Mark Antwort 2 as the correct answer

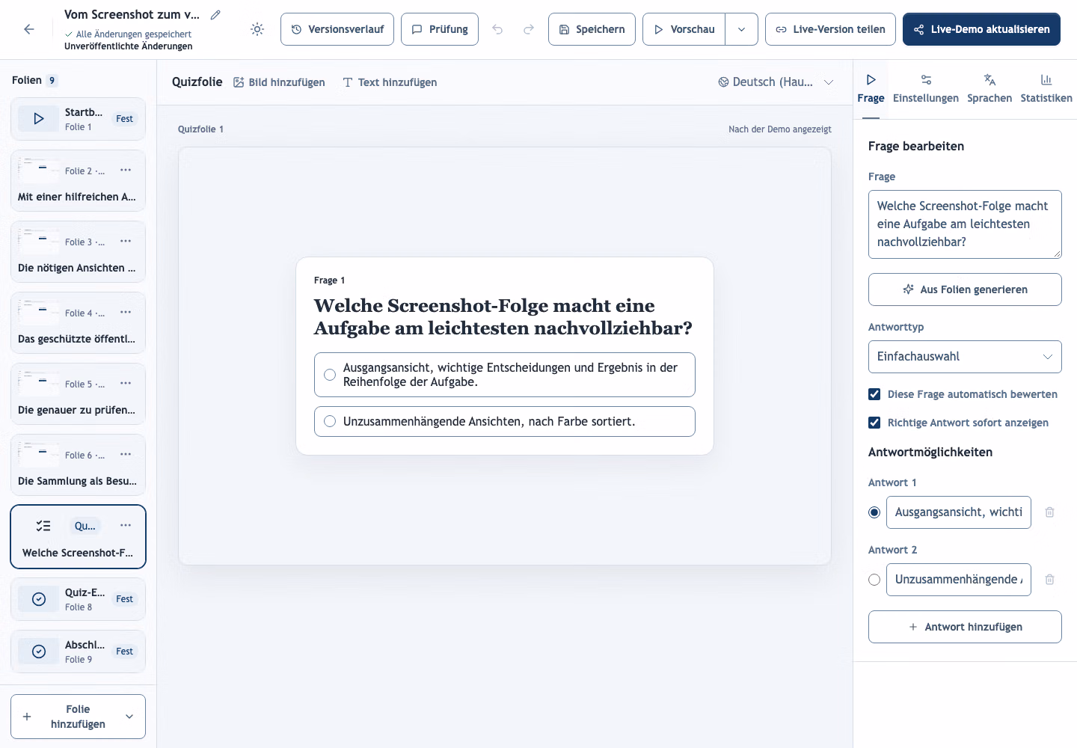(874, 580)
